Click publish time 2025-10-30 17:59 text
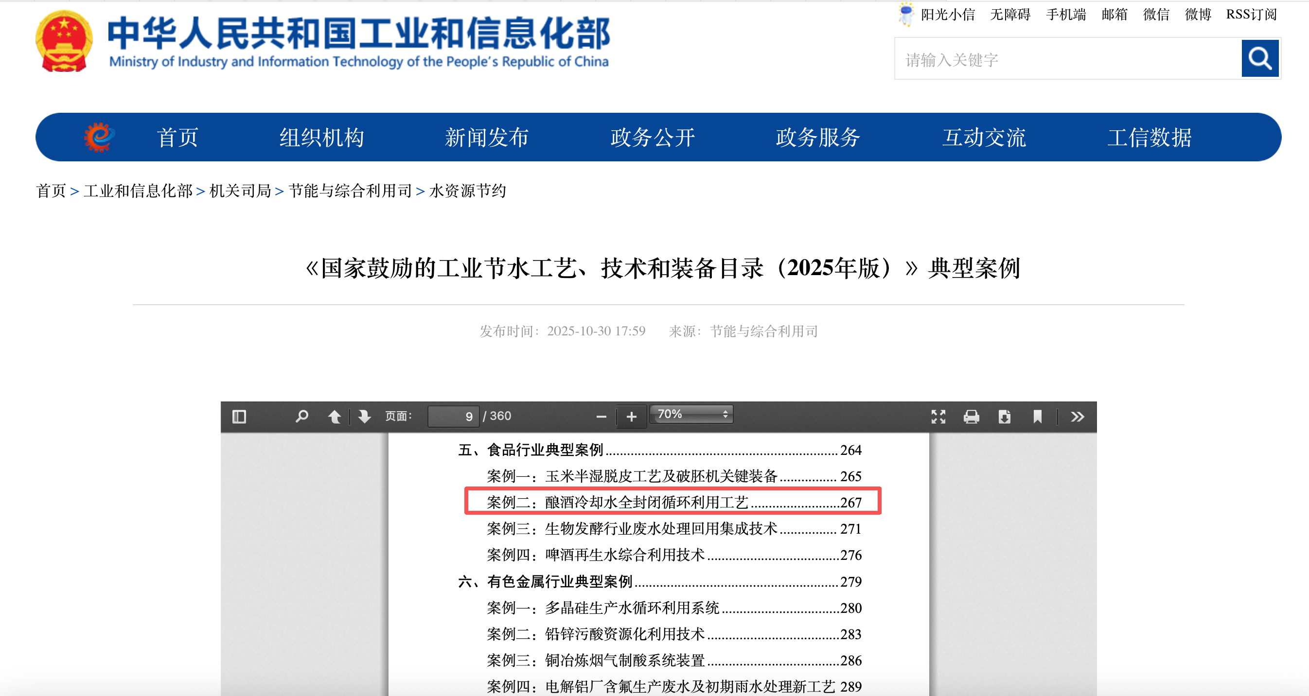1309x696 pixels. (x=596, y=331)
